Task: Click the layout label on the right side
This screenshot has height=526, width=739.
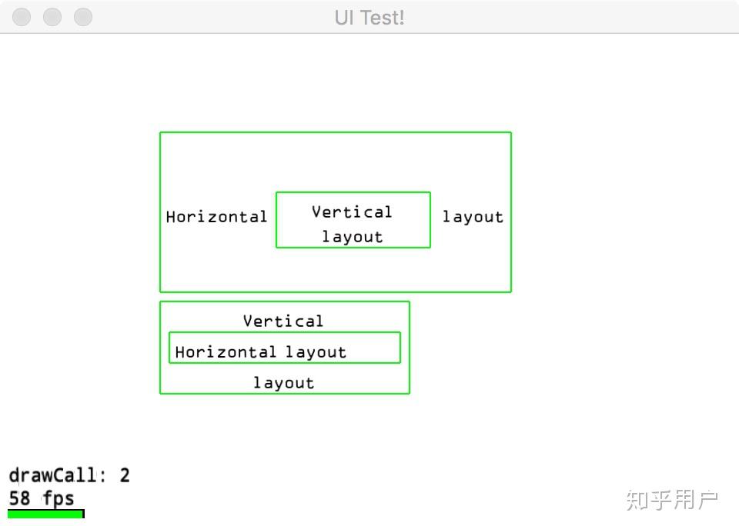Action: 473,217
